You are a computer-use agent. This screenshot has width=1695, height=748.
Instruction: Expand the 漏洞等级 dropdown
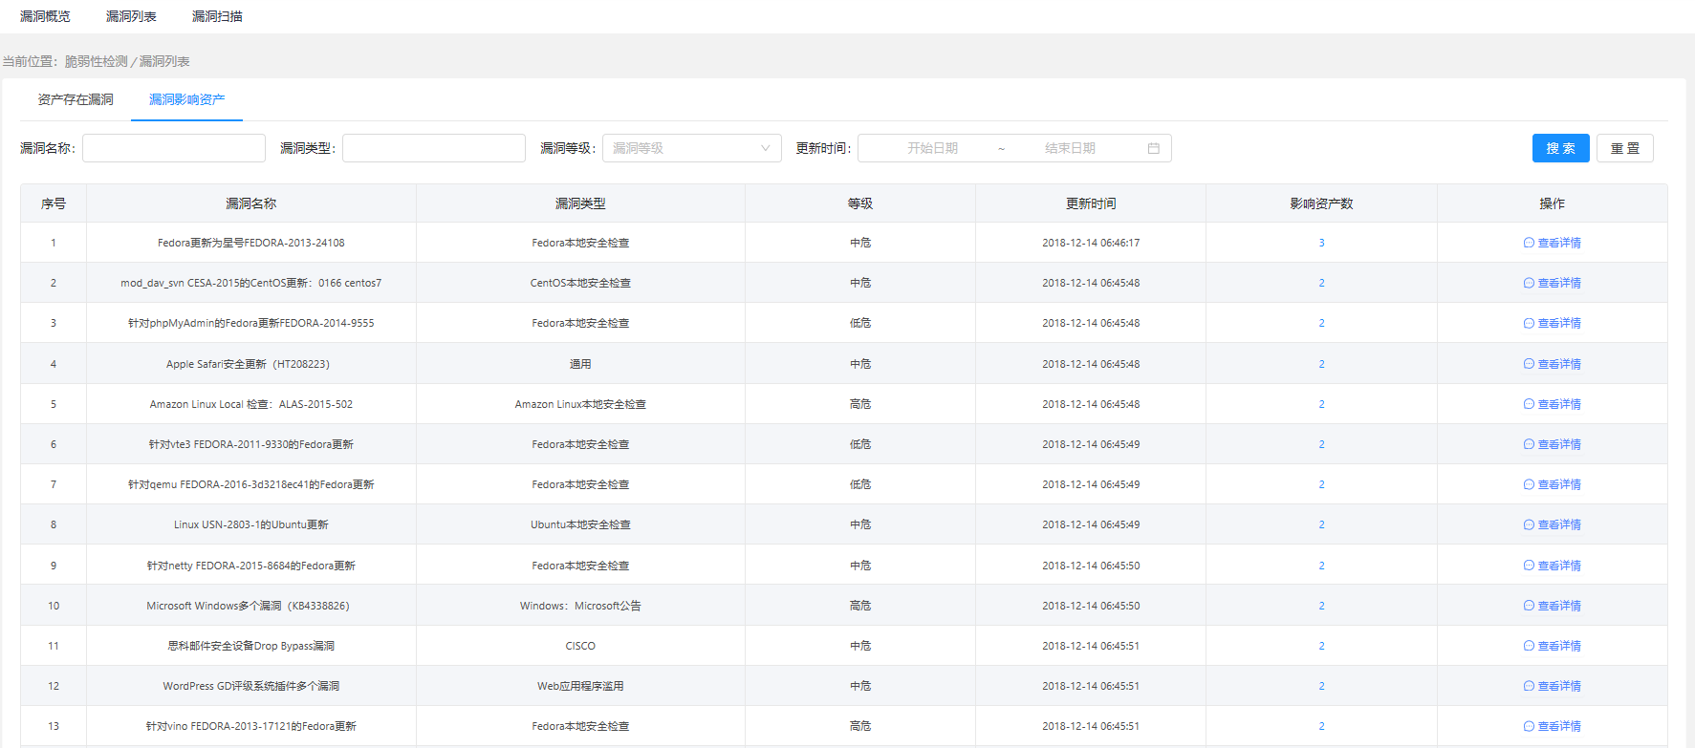(x=690, y=148)
